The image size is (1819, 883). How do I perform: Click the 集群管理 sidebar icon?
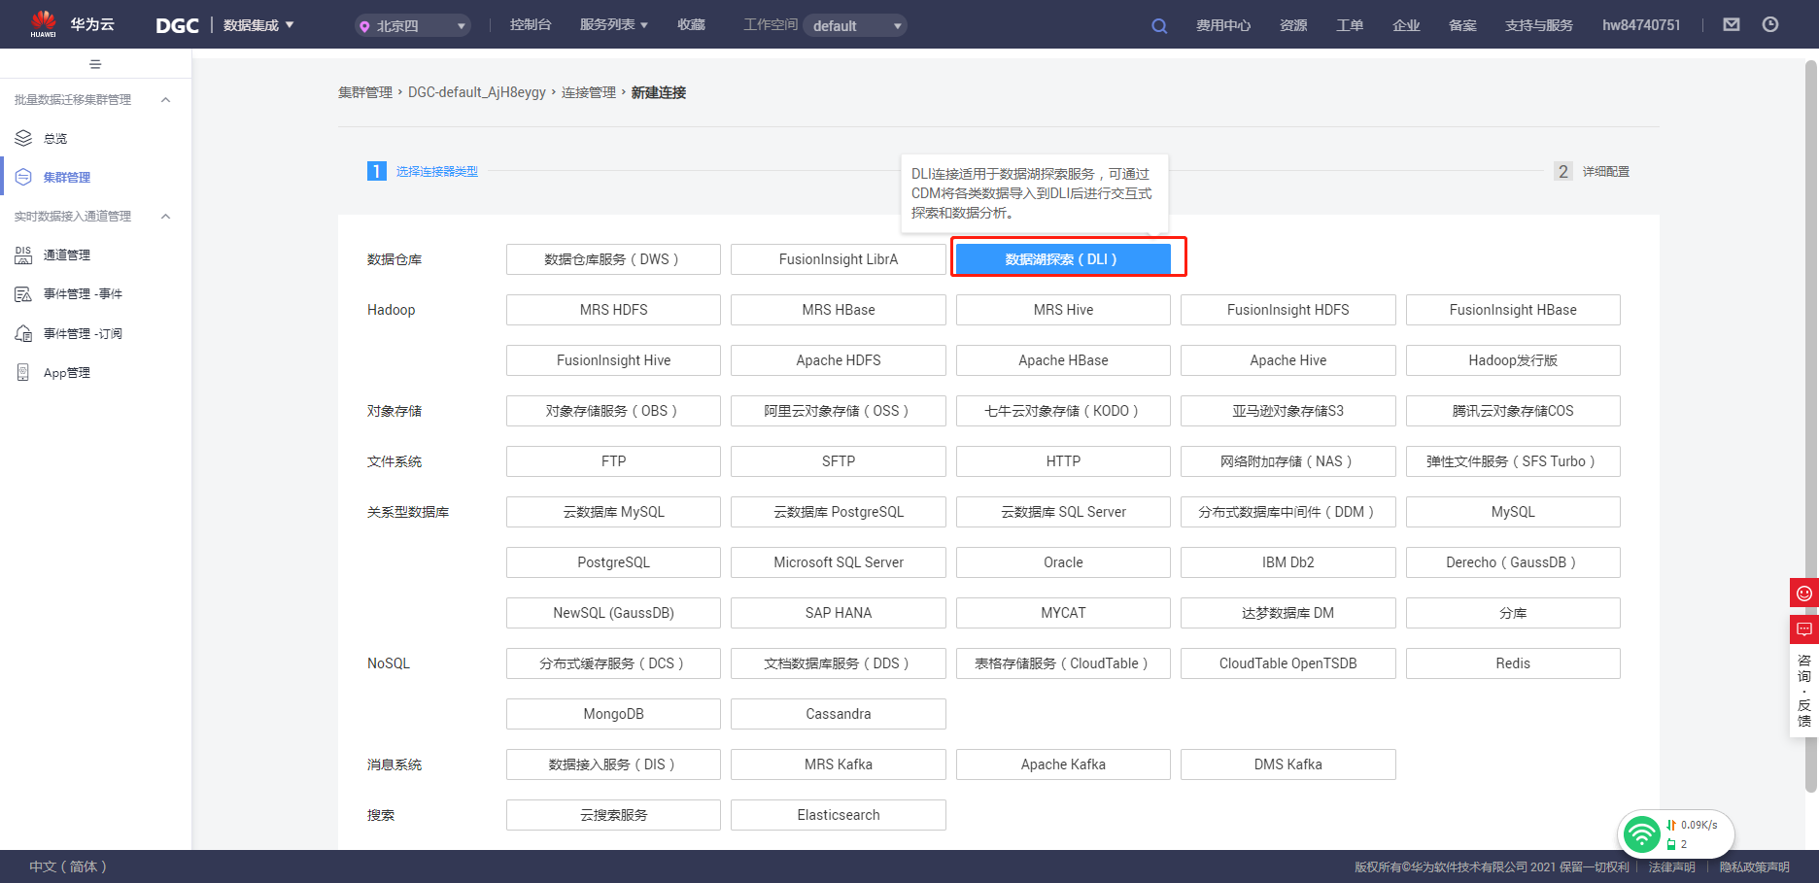23,177
